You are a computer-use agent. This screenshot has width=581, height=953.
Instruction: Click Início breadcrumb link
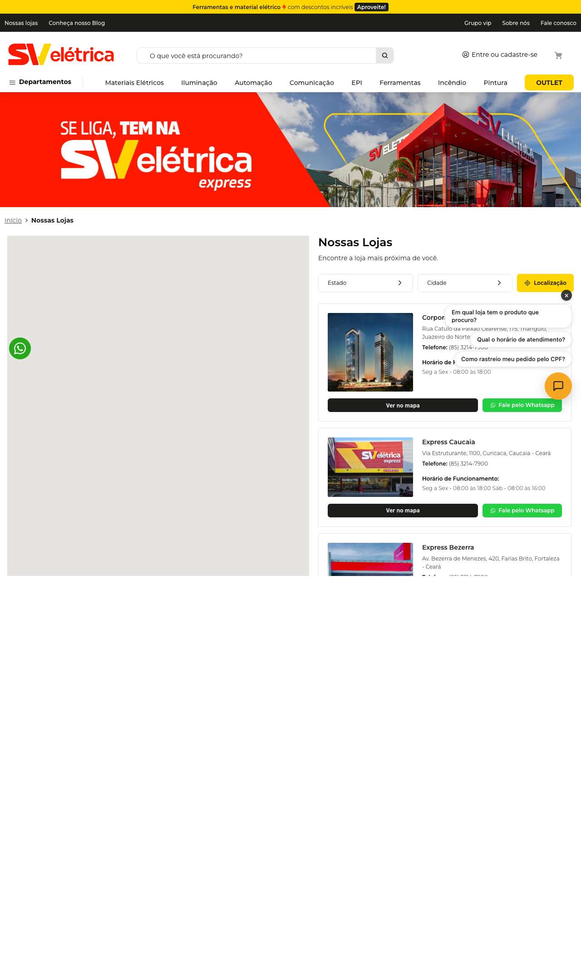13,220
